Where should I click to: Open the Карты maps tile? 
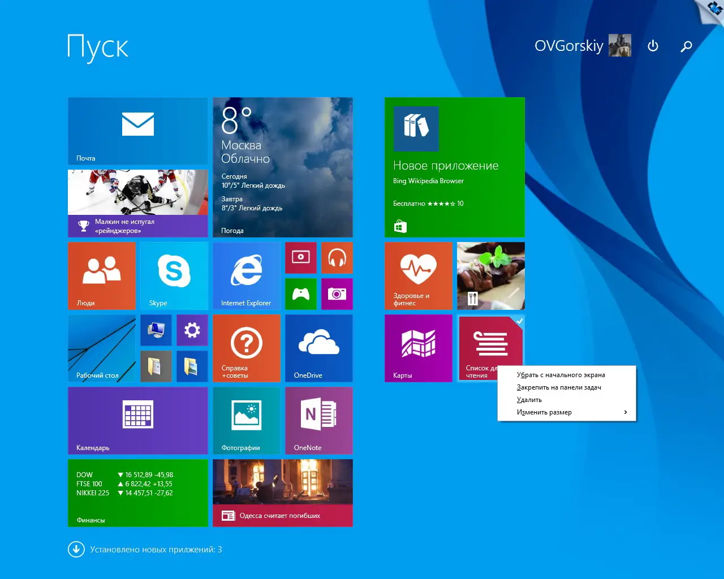(x=419, y=348)
